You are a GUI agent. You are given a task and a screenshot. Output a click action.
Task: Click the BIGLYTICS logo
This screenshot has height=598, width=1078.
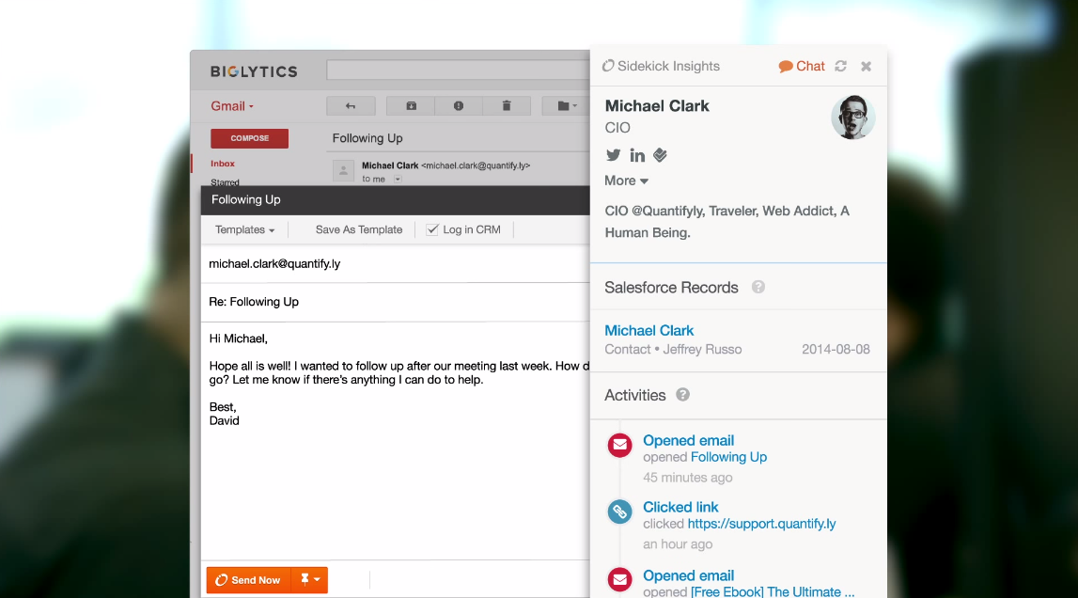point(254,71)
